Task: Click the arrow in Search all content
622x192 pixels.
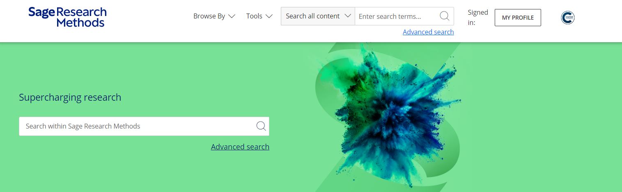Action: [x=348, y=16]
